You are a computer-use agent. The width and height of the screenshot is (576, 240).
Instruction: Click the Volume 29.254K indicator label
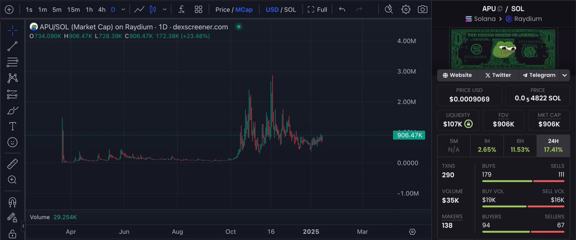pyautogui.click(x=53, y=217)
